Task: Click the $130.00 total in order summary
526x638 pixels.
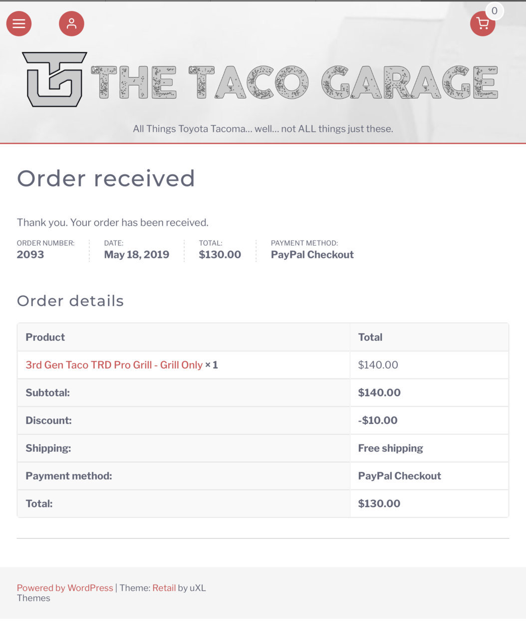Action: [x=220, y=254]
